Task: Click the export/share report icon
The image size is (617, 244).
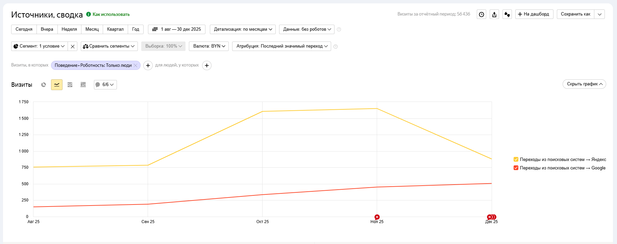Action: [x=494, y=14]
